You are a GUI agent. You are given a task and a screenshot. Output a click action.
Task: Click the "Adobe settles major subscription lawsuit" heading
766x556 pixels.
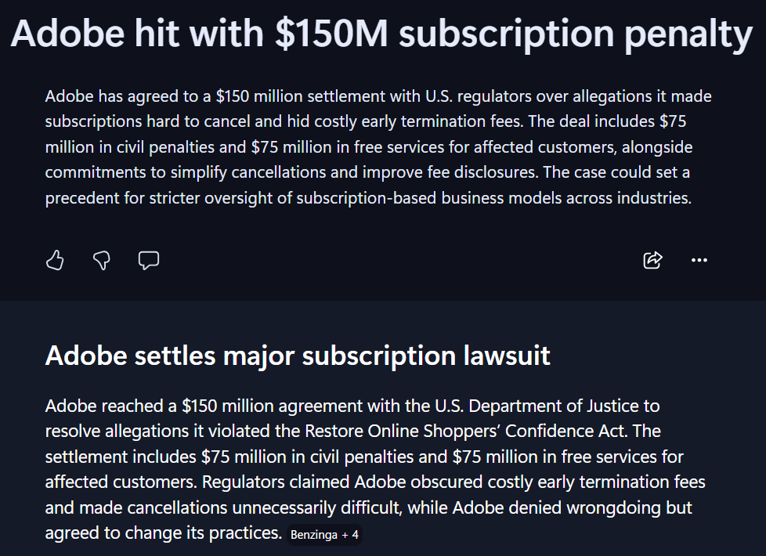[x=298, y=356]
